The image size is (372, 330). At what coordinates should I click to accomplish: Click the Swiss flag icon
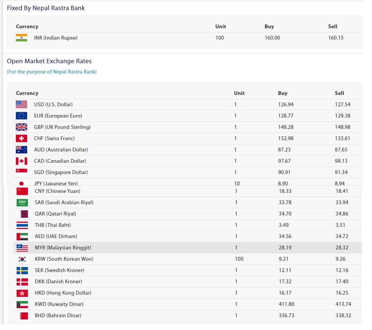[x=22, y=138]
